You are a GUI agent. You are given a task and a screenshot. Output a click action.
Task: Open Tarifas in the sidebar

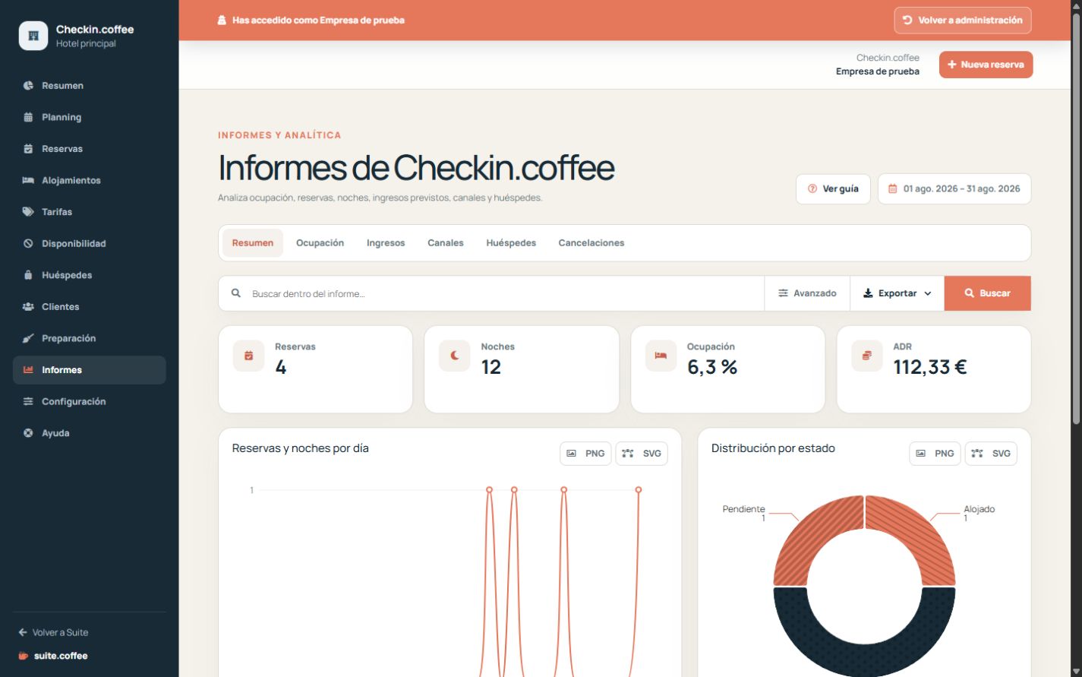pos(89,212)
